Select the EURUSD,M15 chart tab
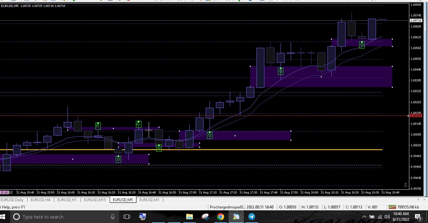The height and width of the screenshot is (223, 428). (x=95, y=200)
